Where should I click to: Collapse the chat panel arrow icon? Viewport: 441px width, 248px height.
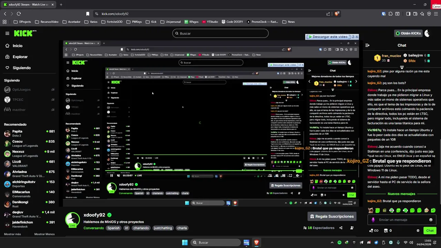367,45
